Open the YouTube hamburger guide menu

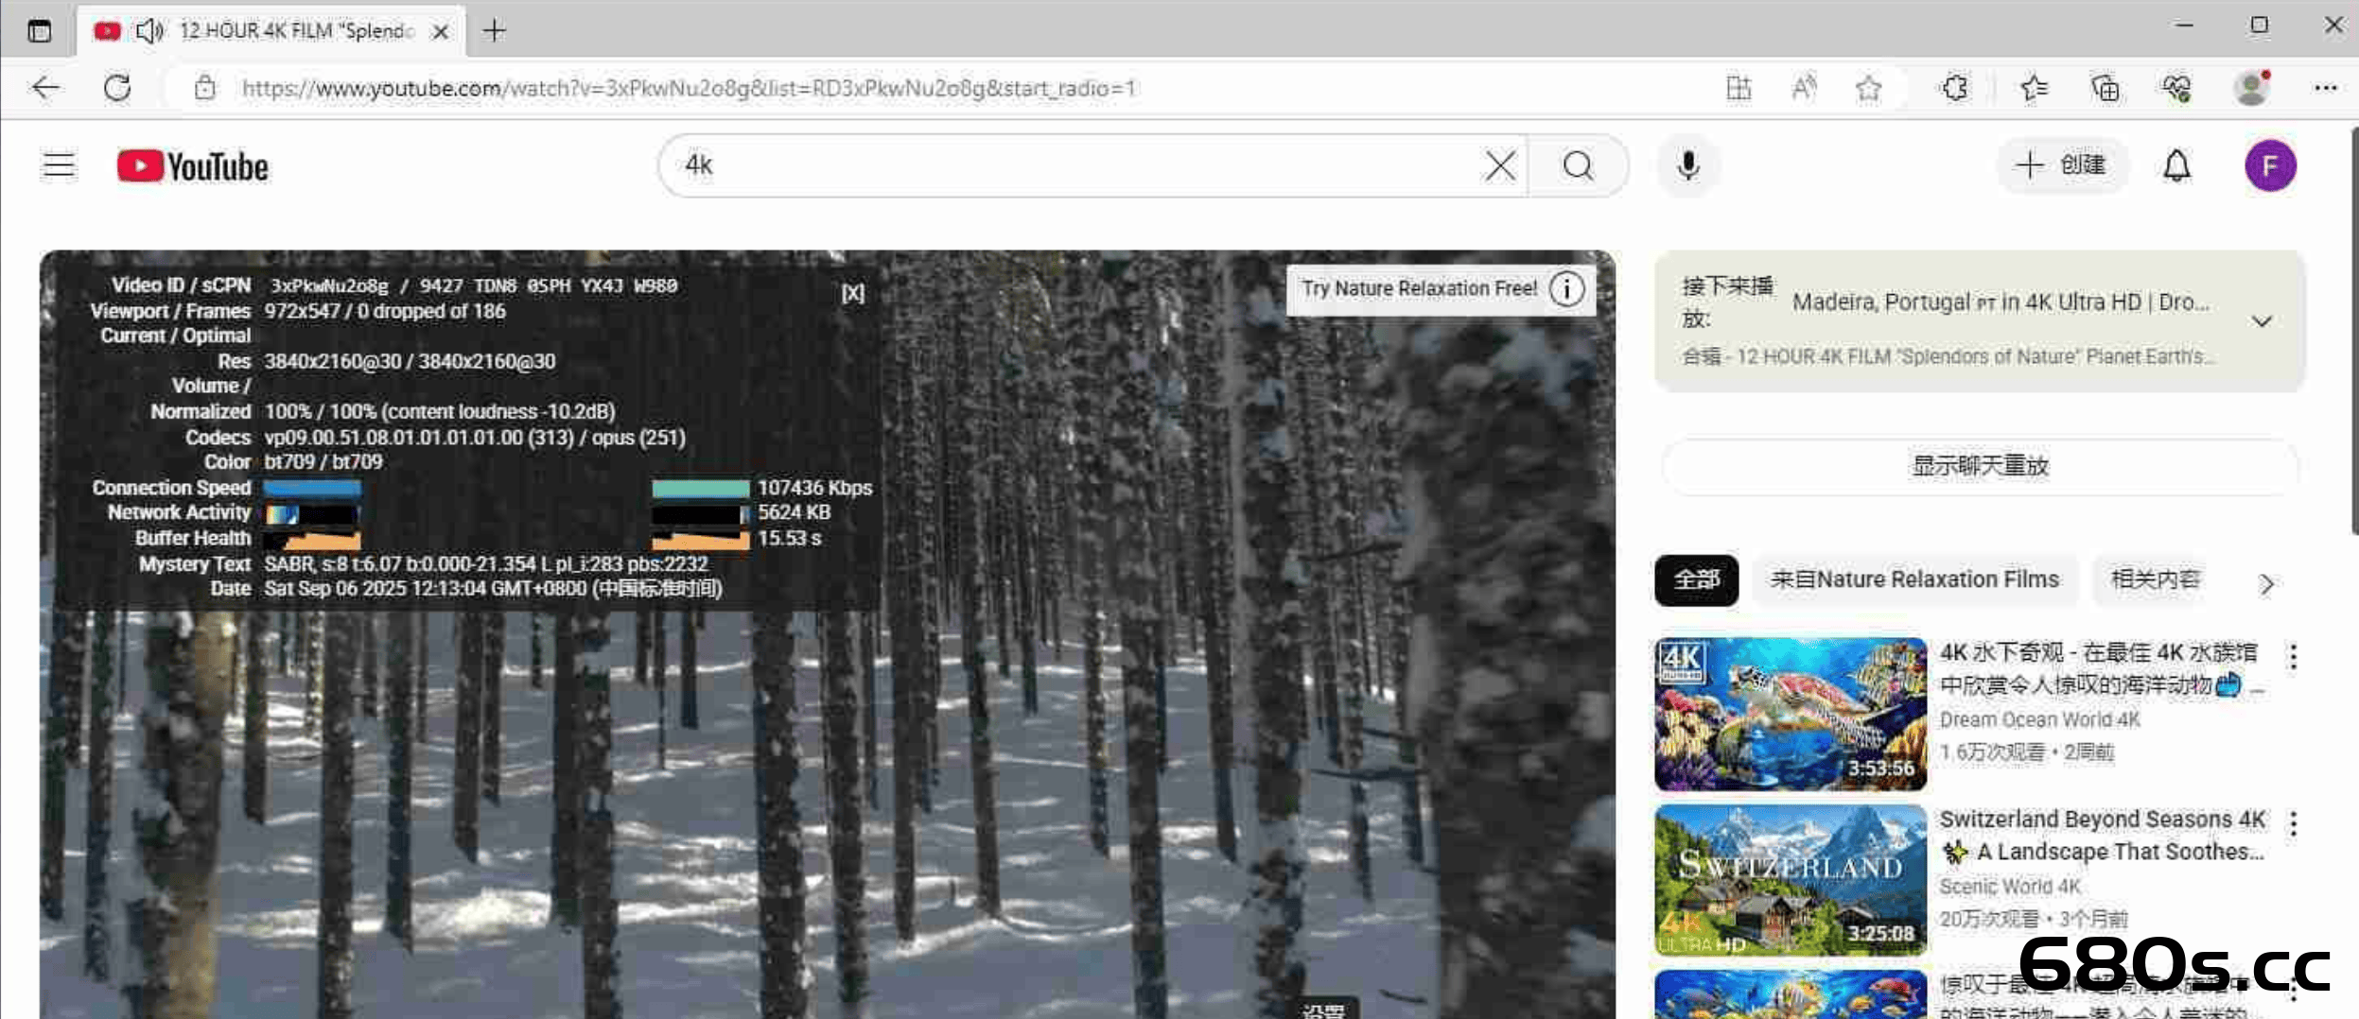pyautogui.click(x=59, y=165)
